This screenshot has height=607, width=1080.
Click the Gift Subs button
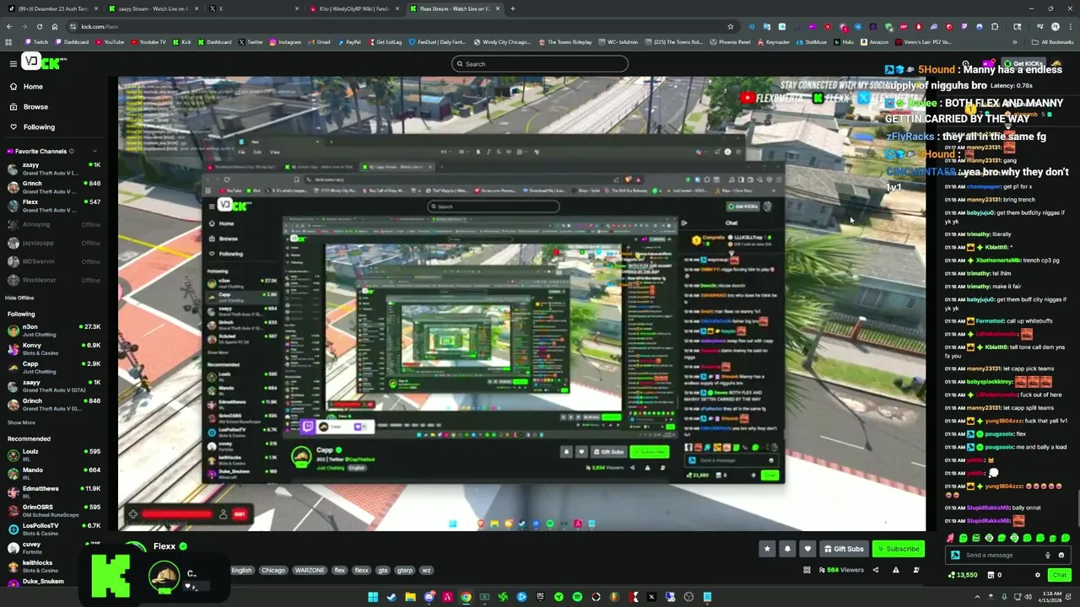(844, 549)
